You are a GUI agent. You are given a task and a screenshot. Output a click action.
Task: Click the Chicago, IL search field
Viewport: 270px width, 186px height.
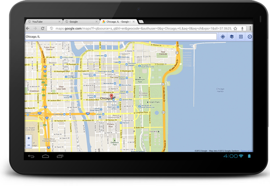tap(121, 37)
